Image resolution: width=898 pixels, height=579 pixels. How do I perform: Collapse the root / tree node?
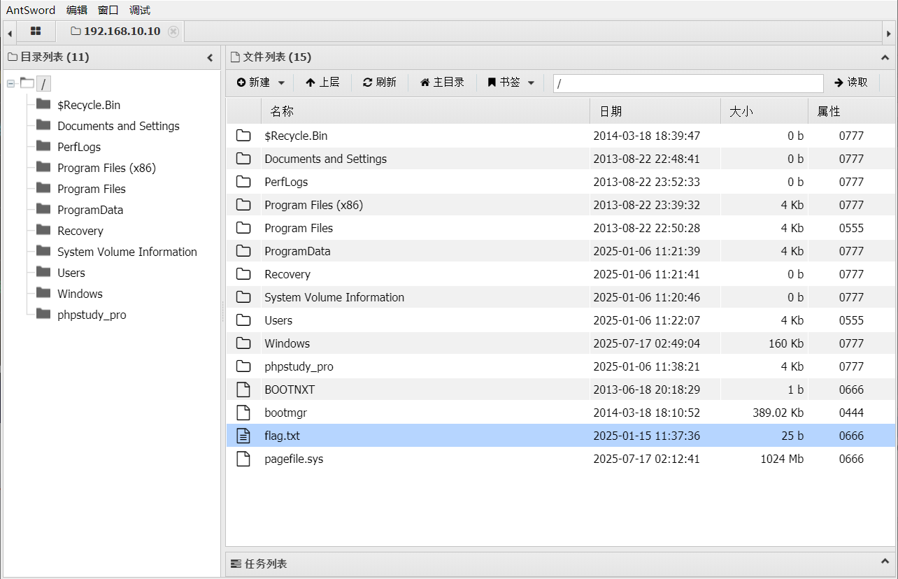tap(10, 84)
